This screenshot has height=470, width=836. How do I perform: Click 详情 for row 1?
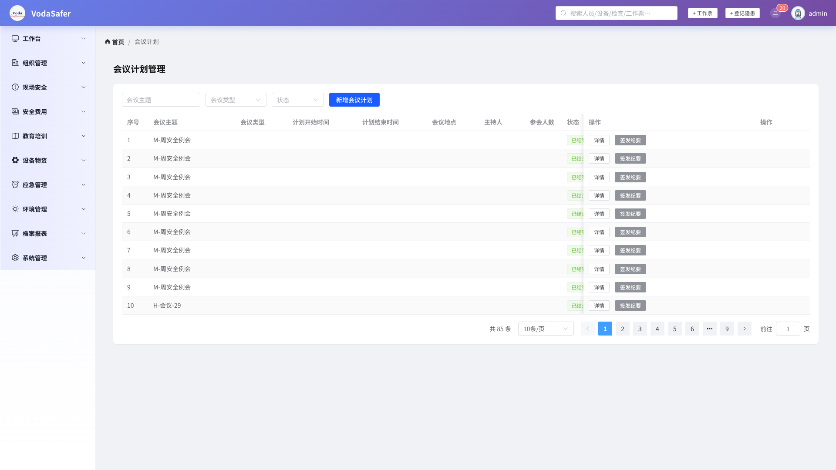coord(599,140)
